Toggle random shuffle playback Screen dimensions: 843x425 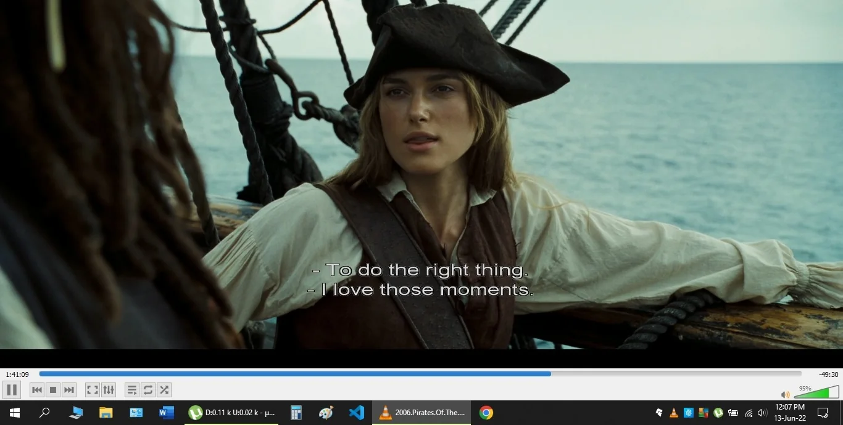(164, 390)
